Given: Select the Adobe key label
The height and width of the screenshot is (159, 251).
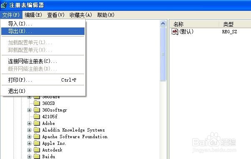Looking at the screenshot, I should tap(49, 123).
